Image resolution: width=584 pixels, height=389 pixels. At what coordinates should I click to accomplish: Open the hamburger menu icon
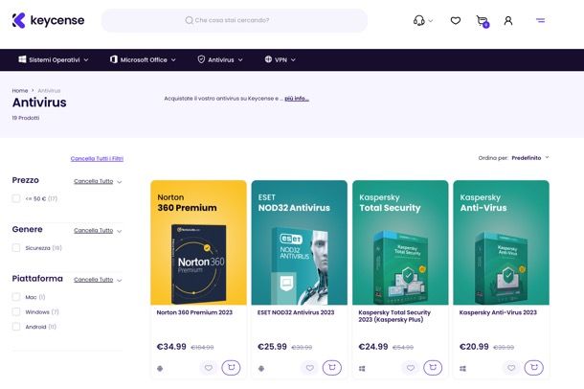tap(540, 20)
